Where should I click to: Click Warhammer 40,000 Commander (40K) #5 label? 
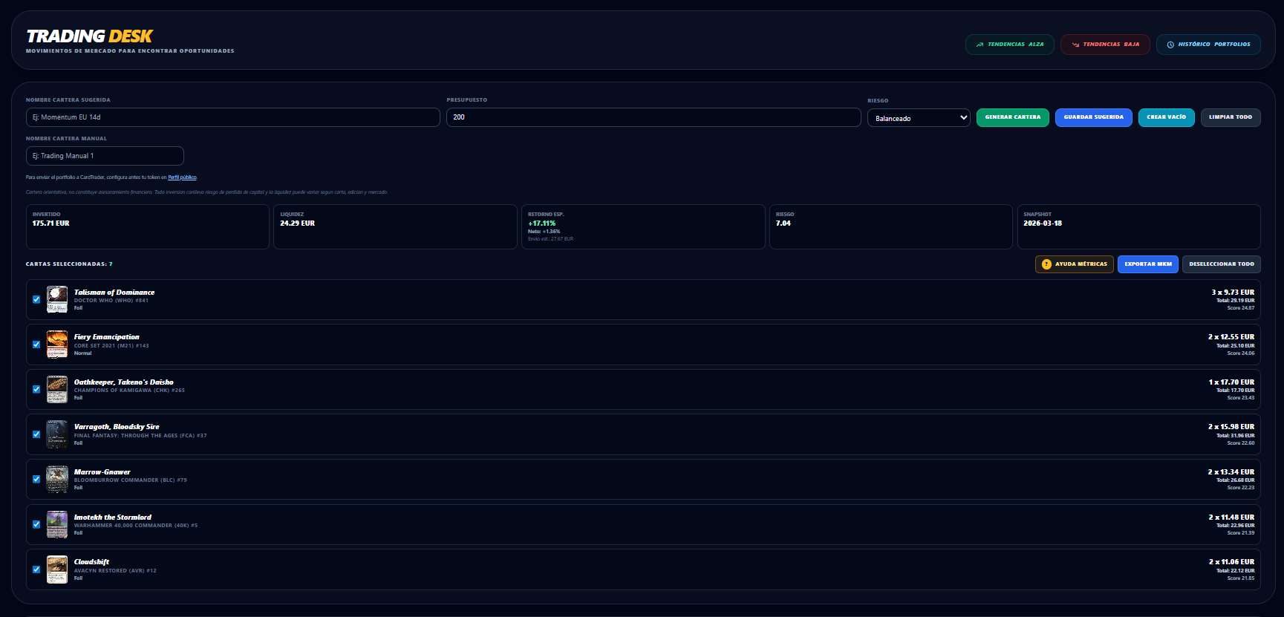136,526
